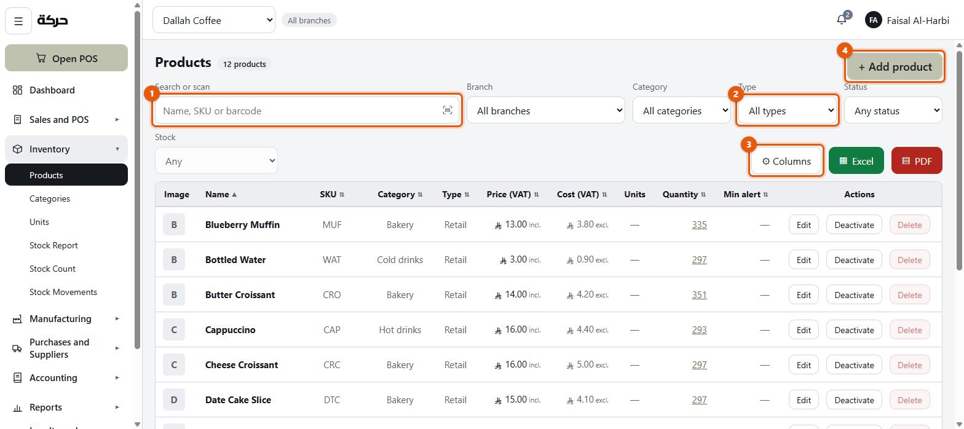Open the All categories dropdown
Viewport: 964px width, 429px height.
[682, 111]
